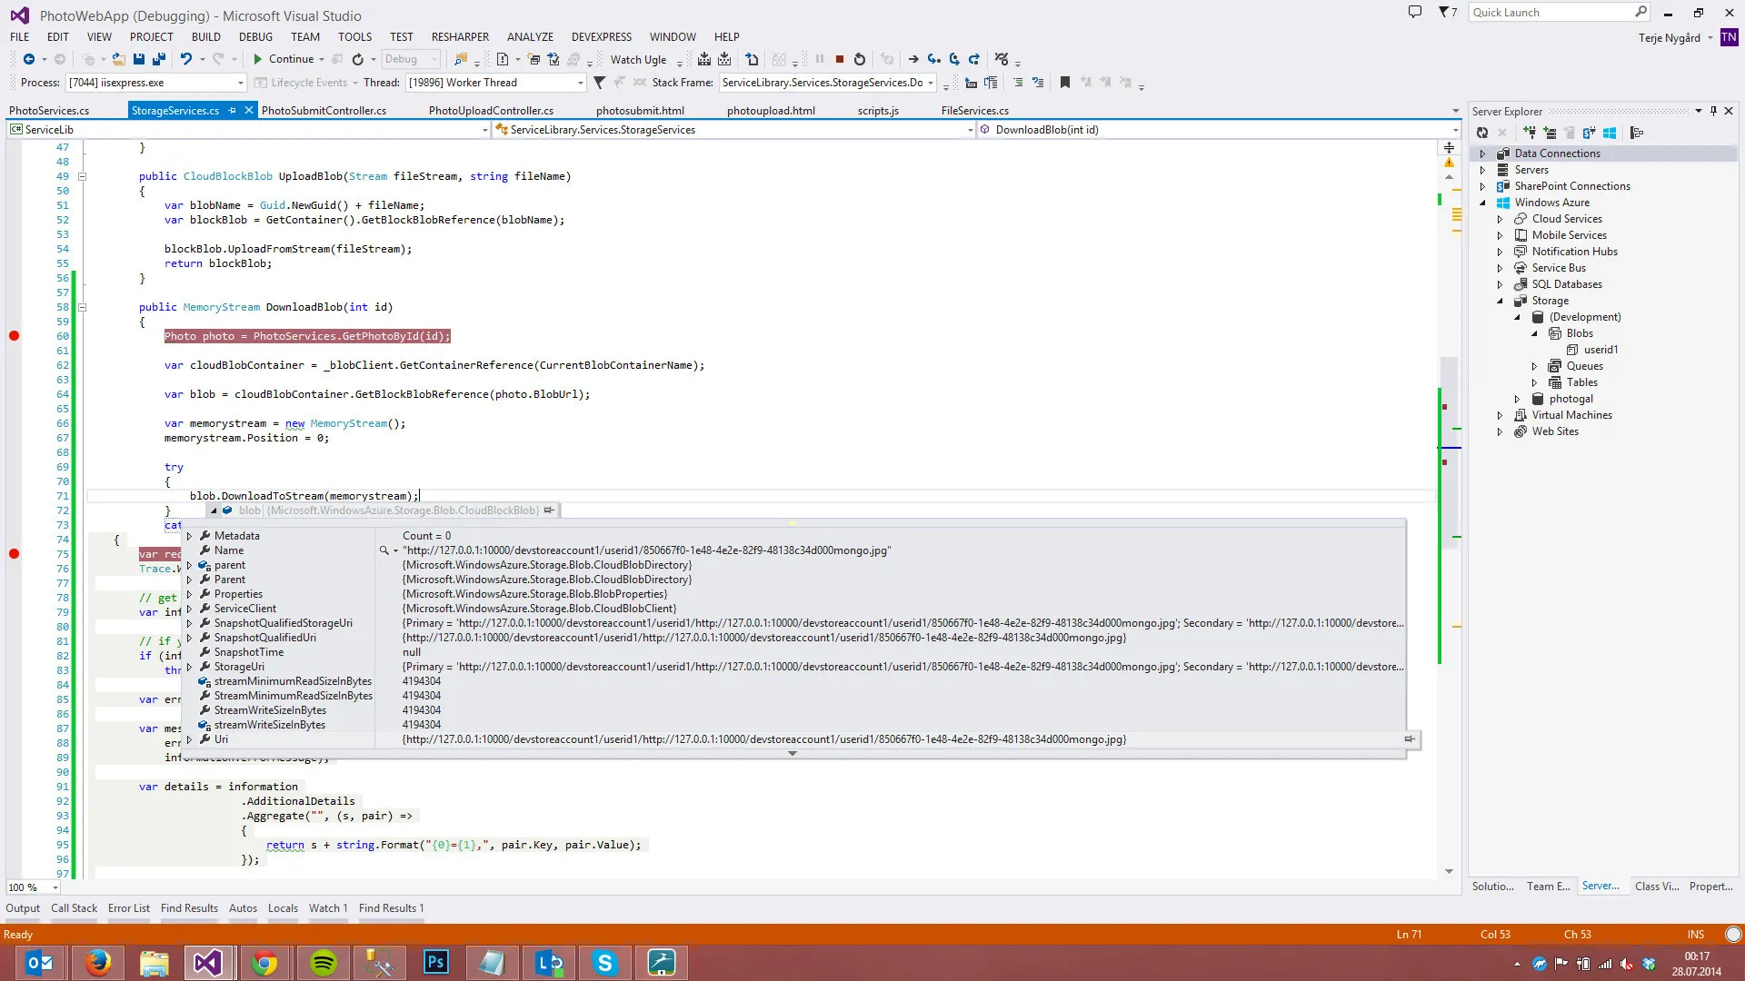Click the bookmark icon in debug toolbar
Screen dimensions: 1745x981
click(x=1065, y=83)
